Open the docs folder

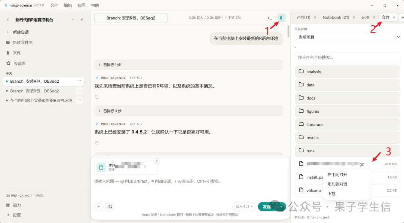348,98
